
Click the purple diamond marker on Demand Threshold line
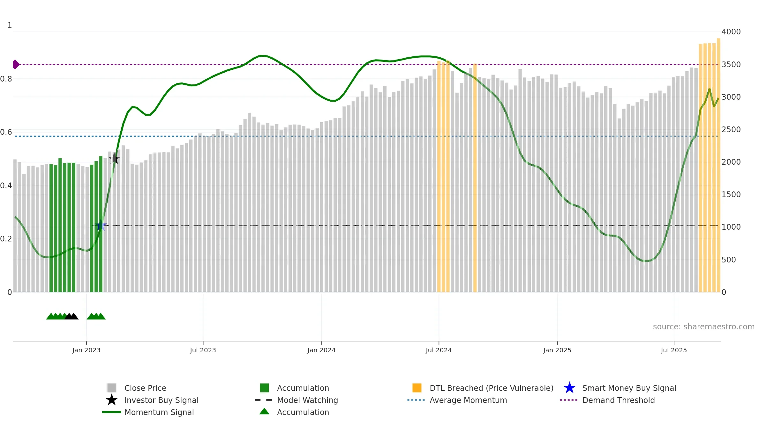16,64
